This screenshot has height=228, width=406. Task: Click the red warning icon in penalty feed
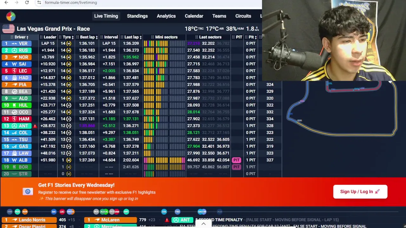(167, 220)
